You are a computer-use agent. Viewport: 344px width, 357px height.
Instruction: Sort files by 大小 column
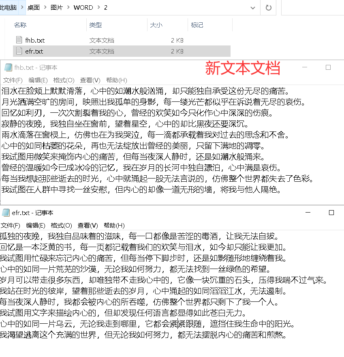156,25
